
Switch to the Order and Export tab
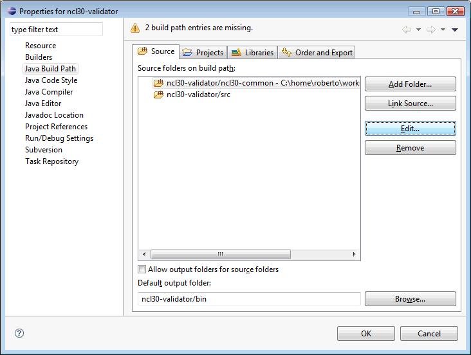[317, 53]
